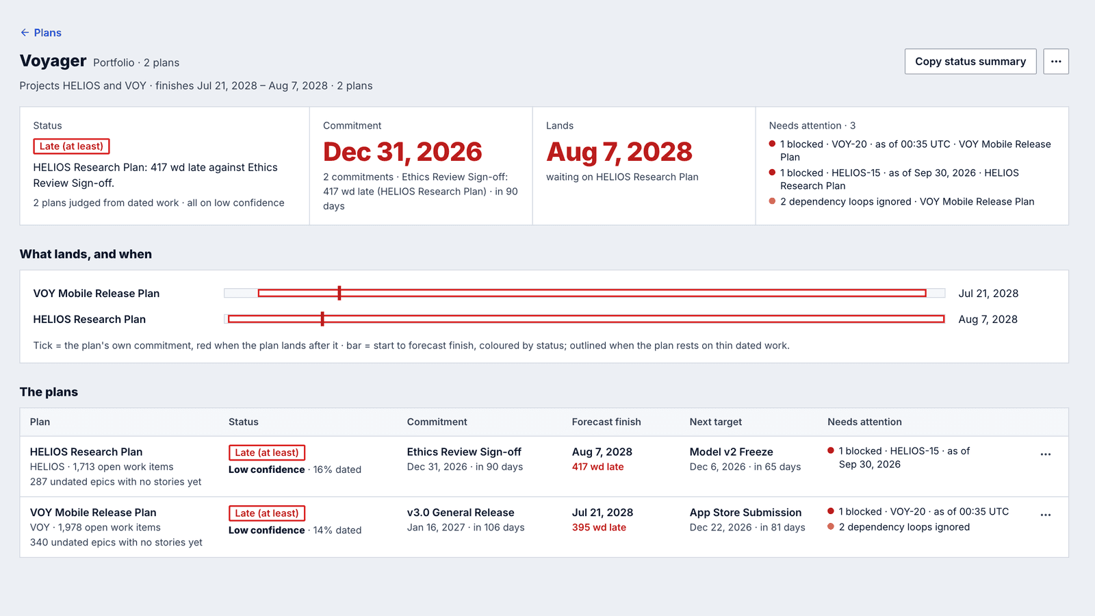The height and width of the screenshot is (616, 1095).
Task: Click Late (at least) badge in Status card
Action: 71,146
